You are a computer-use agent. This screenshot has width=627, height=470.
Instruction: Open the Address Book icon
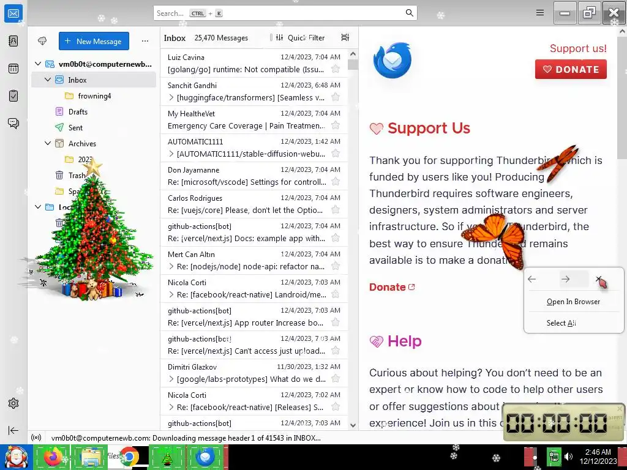[13, 41]
